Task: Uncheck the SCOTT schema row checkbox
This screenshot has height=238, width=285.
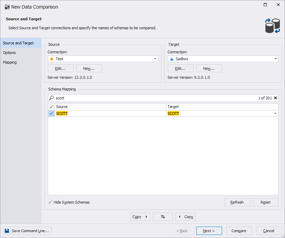Action: (x=51, y=113)
